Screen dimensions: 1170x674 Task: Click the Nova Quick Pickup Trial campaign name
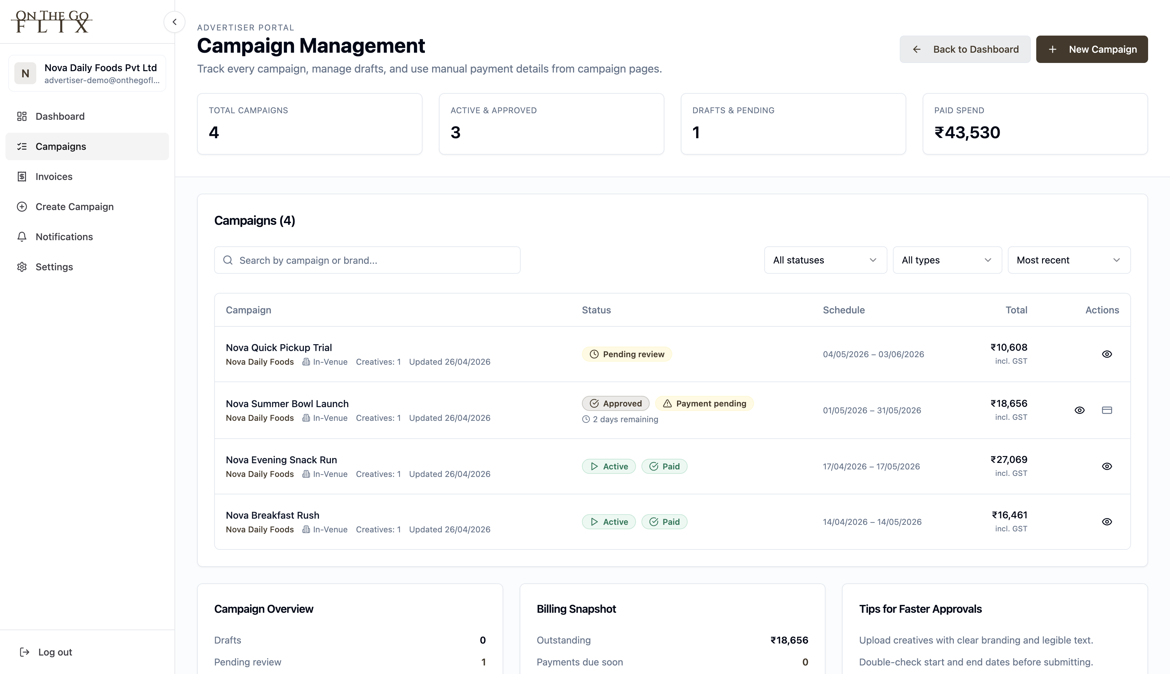point(278,348)
